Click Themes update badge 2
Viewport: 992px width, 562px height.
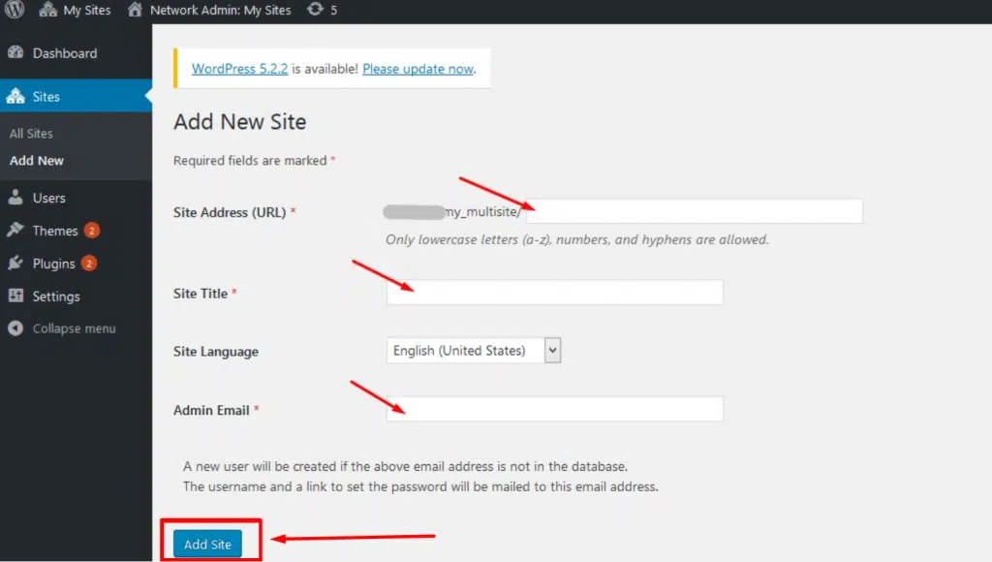pos(92,231)
